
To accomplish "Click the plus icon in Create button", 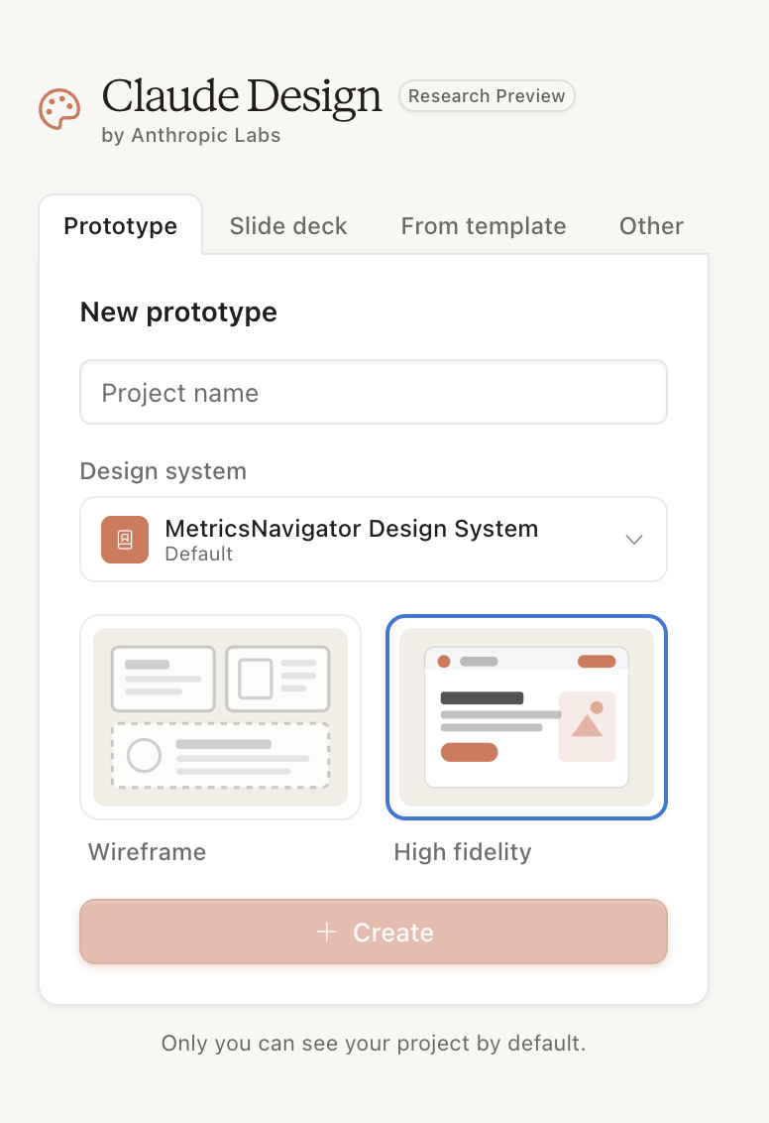I will coord(327,932).
